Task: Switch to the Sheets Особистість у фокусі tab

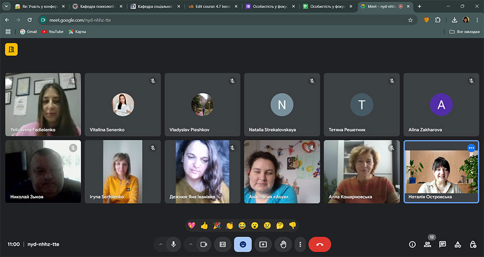Action: pos(327,6)
